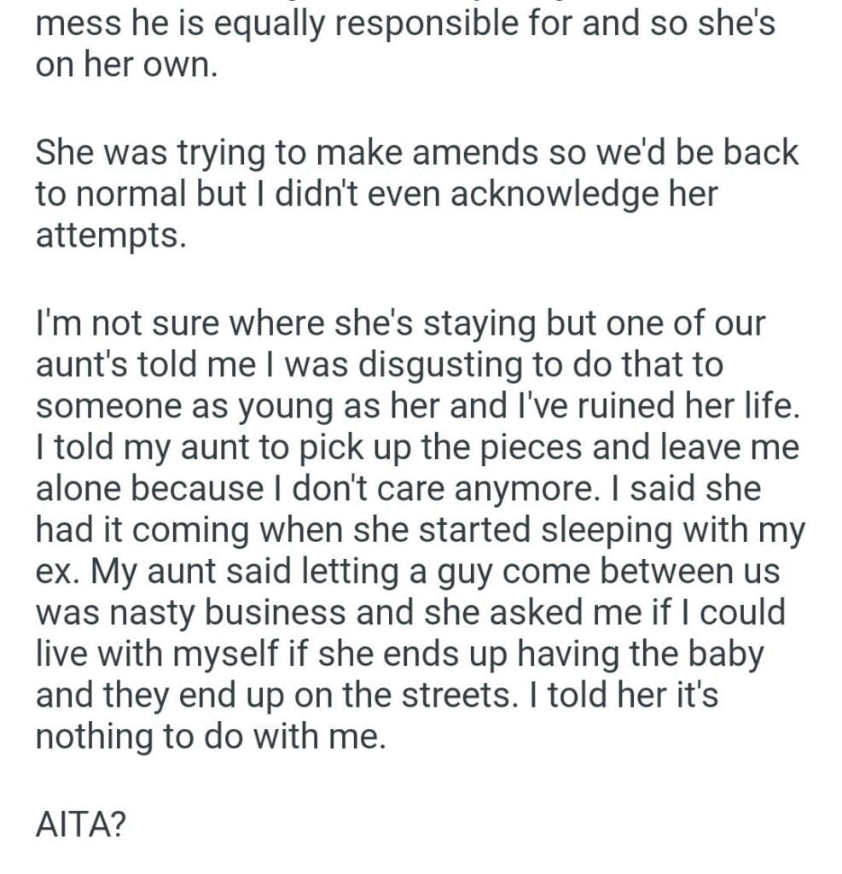Click the line "nothing to do with me."
The height and width of the screenshot is (874, 842).
pyautogui.click(x=211, y=736)
